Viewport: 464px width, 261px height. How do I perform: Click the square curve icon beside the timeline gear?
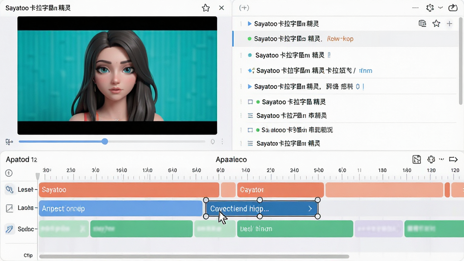tap(417, 159)
